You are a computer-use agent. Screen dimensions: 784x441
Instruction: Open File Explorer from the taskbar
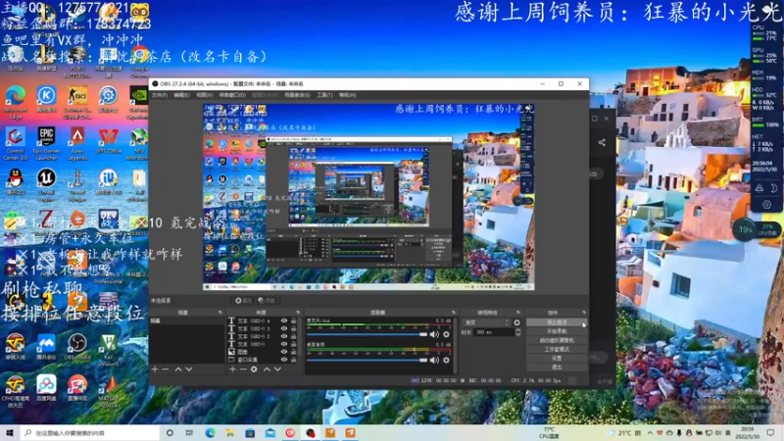point(230,432)
